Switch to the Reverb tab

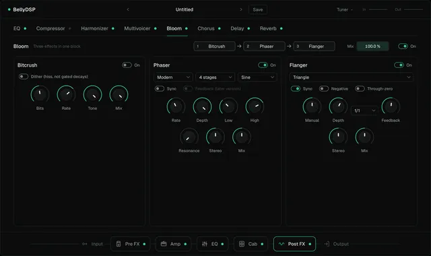(268, 28)
